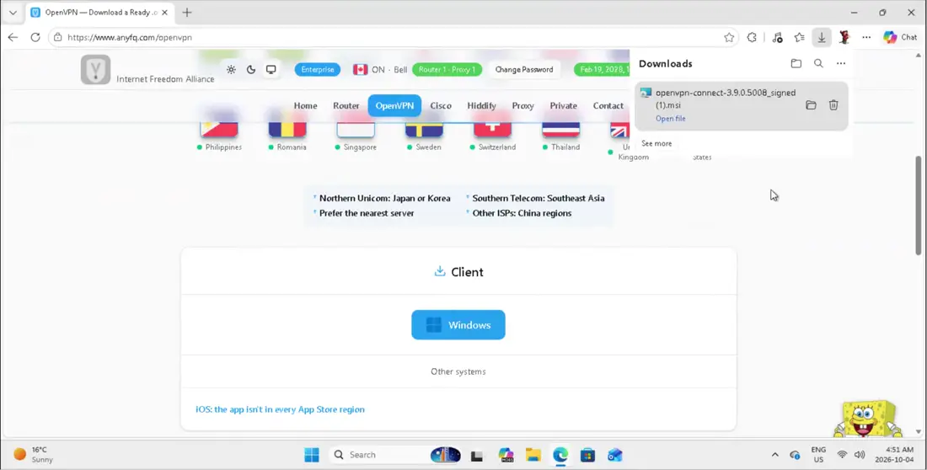Screen dimensions: 927x470
Task: Open the Contact nav item
Action: 608,106
